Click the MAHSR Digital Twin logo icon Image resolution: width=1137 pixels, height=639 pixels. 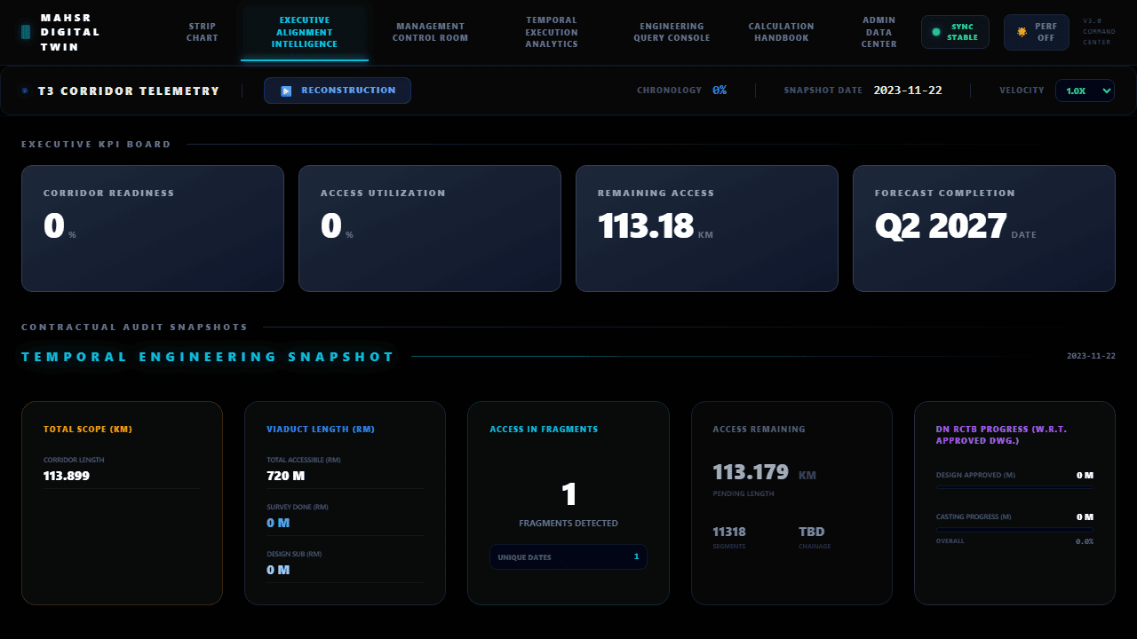click(26, 32)
